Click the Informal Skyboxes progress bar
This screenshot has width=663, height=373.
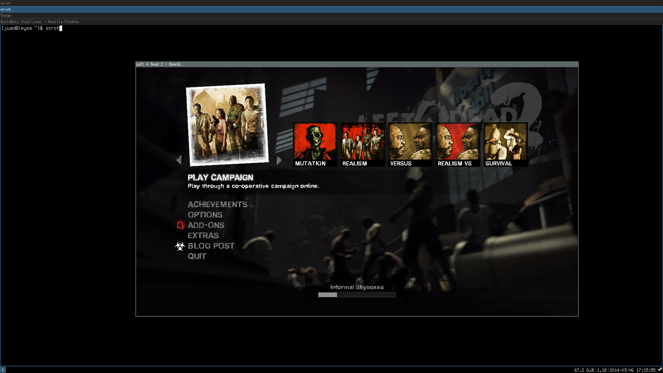tap(356, 295)
